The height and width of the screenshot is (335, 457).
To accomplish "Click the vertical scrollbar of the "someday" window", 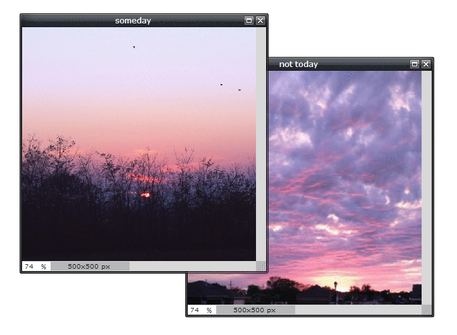I will click(x=261, y=144).
